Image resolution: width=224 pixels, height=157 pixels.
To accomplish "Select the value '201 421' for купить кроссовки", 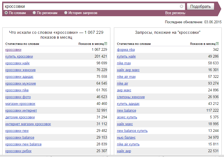I will (x=101, y=56).
